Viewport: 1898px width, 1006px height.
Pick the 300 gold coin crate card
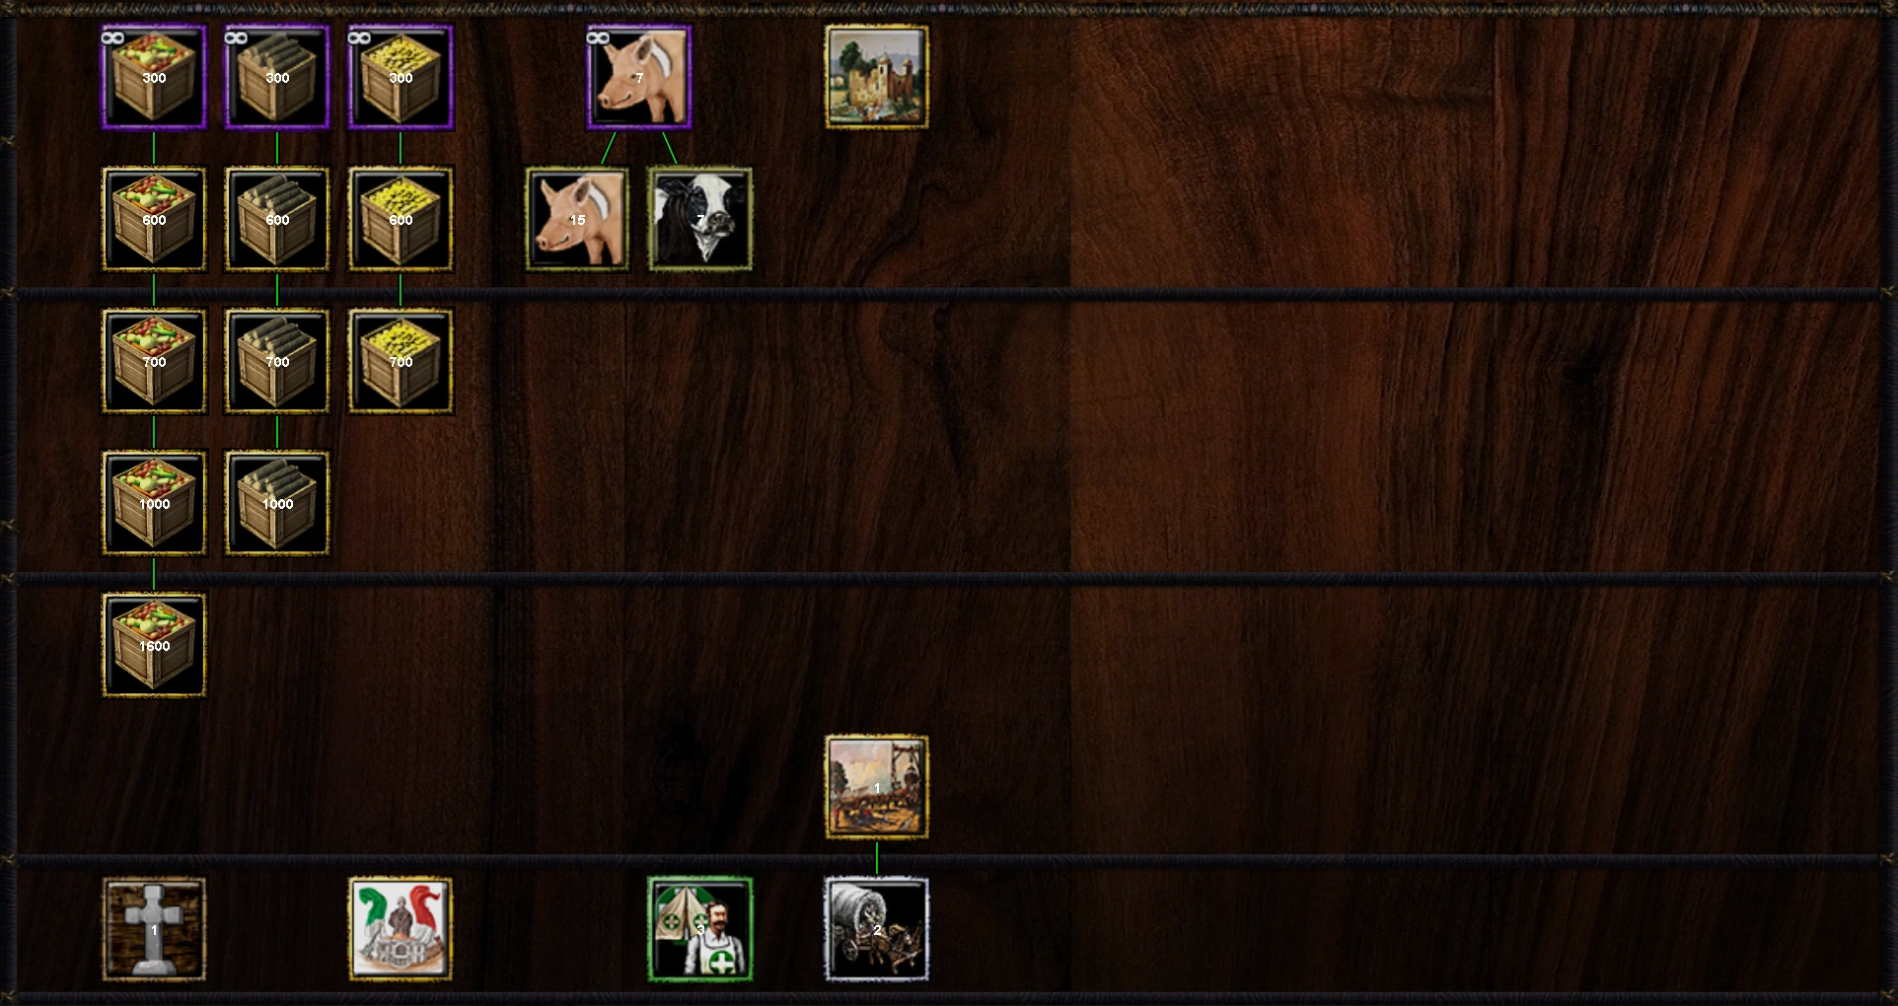coord(401,78)
